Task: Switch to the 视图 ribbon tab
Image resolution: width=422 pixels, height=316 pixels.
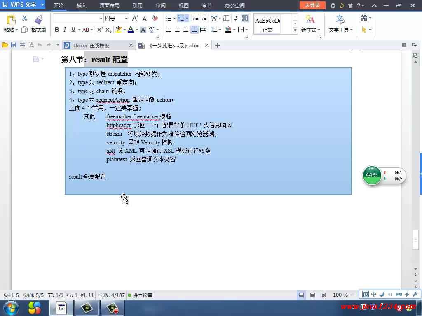Action: pos(183,5)
